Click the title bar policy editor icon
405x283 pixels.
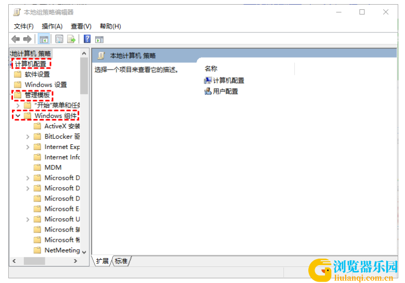coord(17,12)
